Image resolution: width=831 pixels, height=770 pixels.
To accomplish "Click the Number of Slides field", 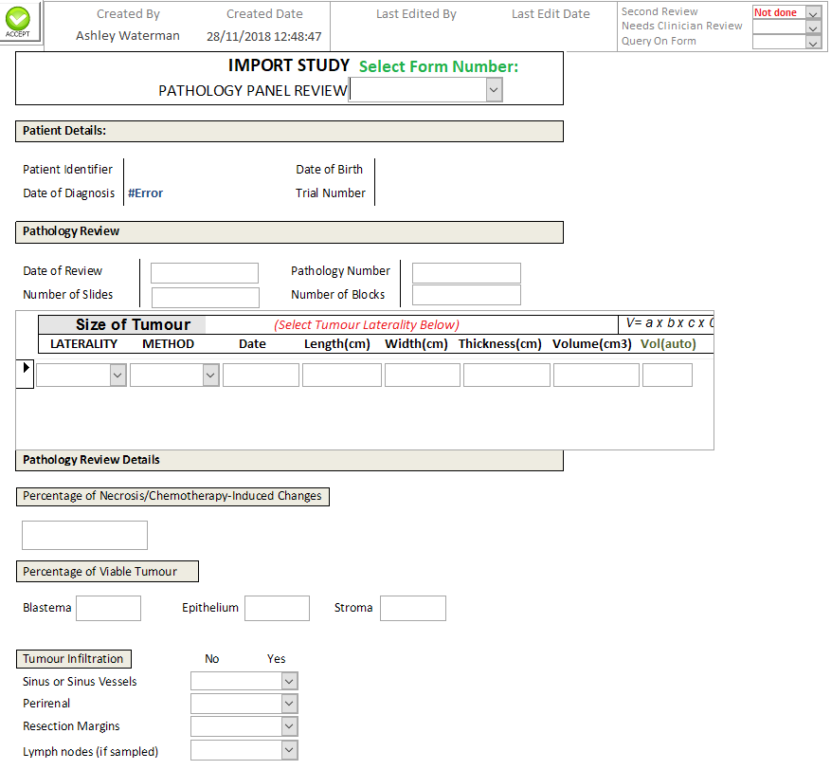I will point(205,298).
